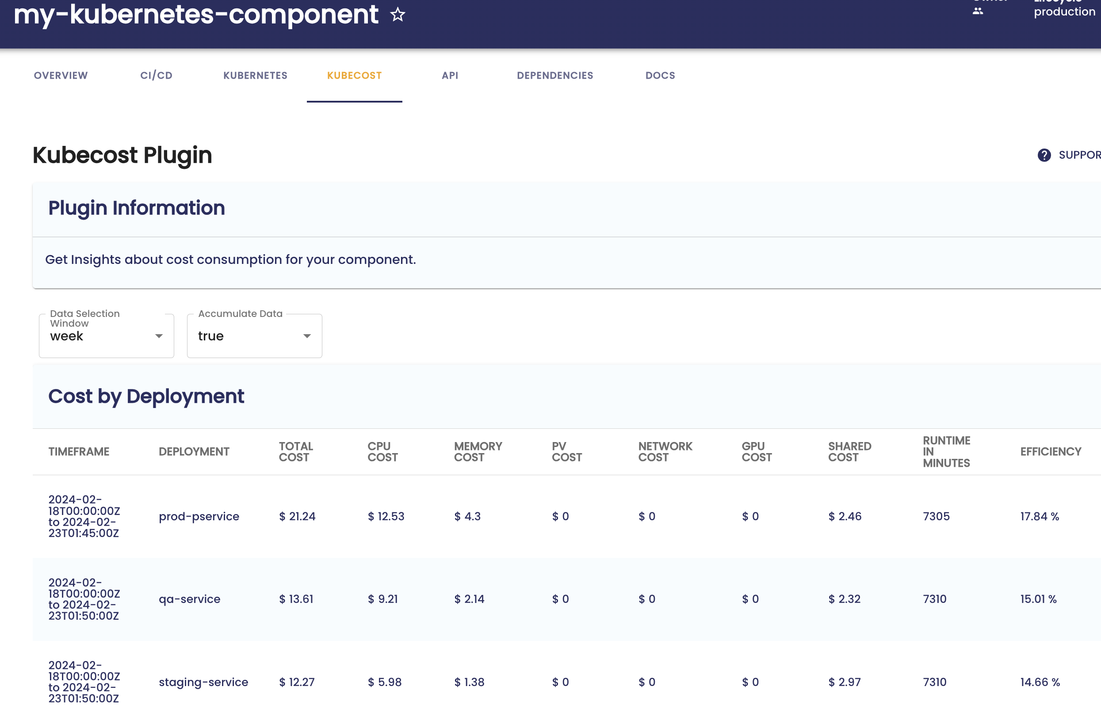
Task: Open the Docs tab
Action: tap(660, 76)
